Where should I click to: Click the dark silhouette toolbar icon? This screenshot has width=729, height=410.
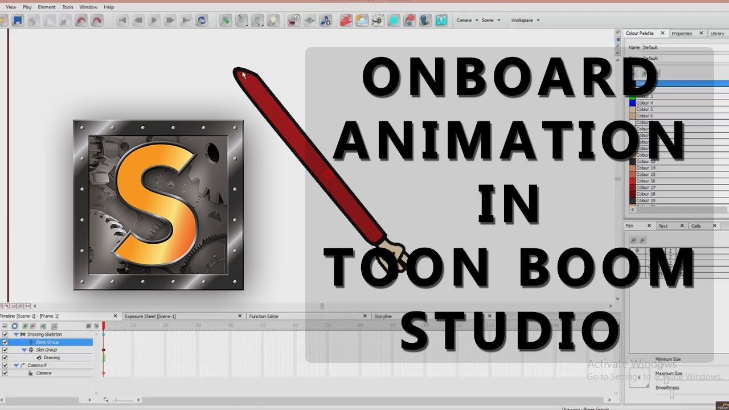pyautogui.click(x=425, y=20)
